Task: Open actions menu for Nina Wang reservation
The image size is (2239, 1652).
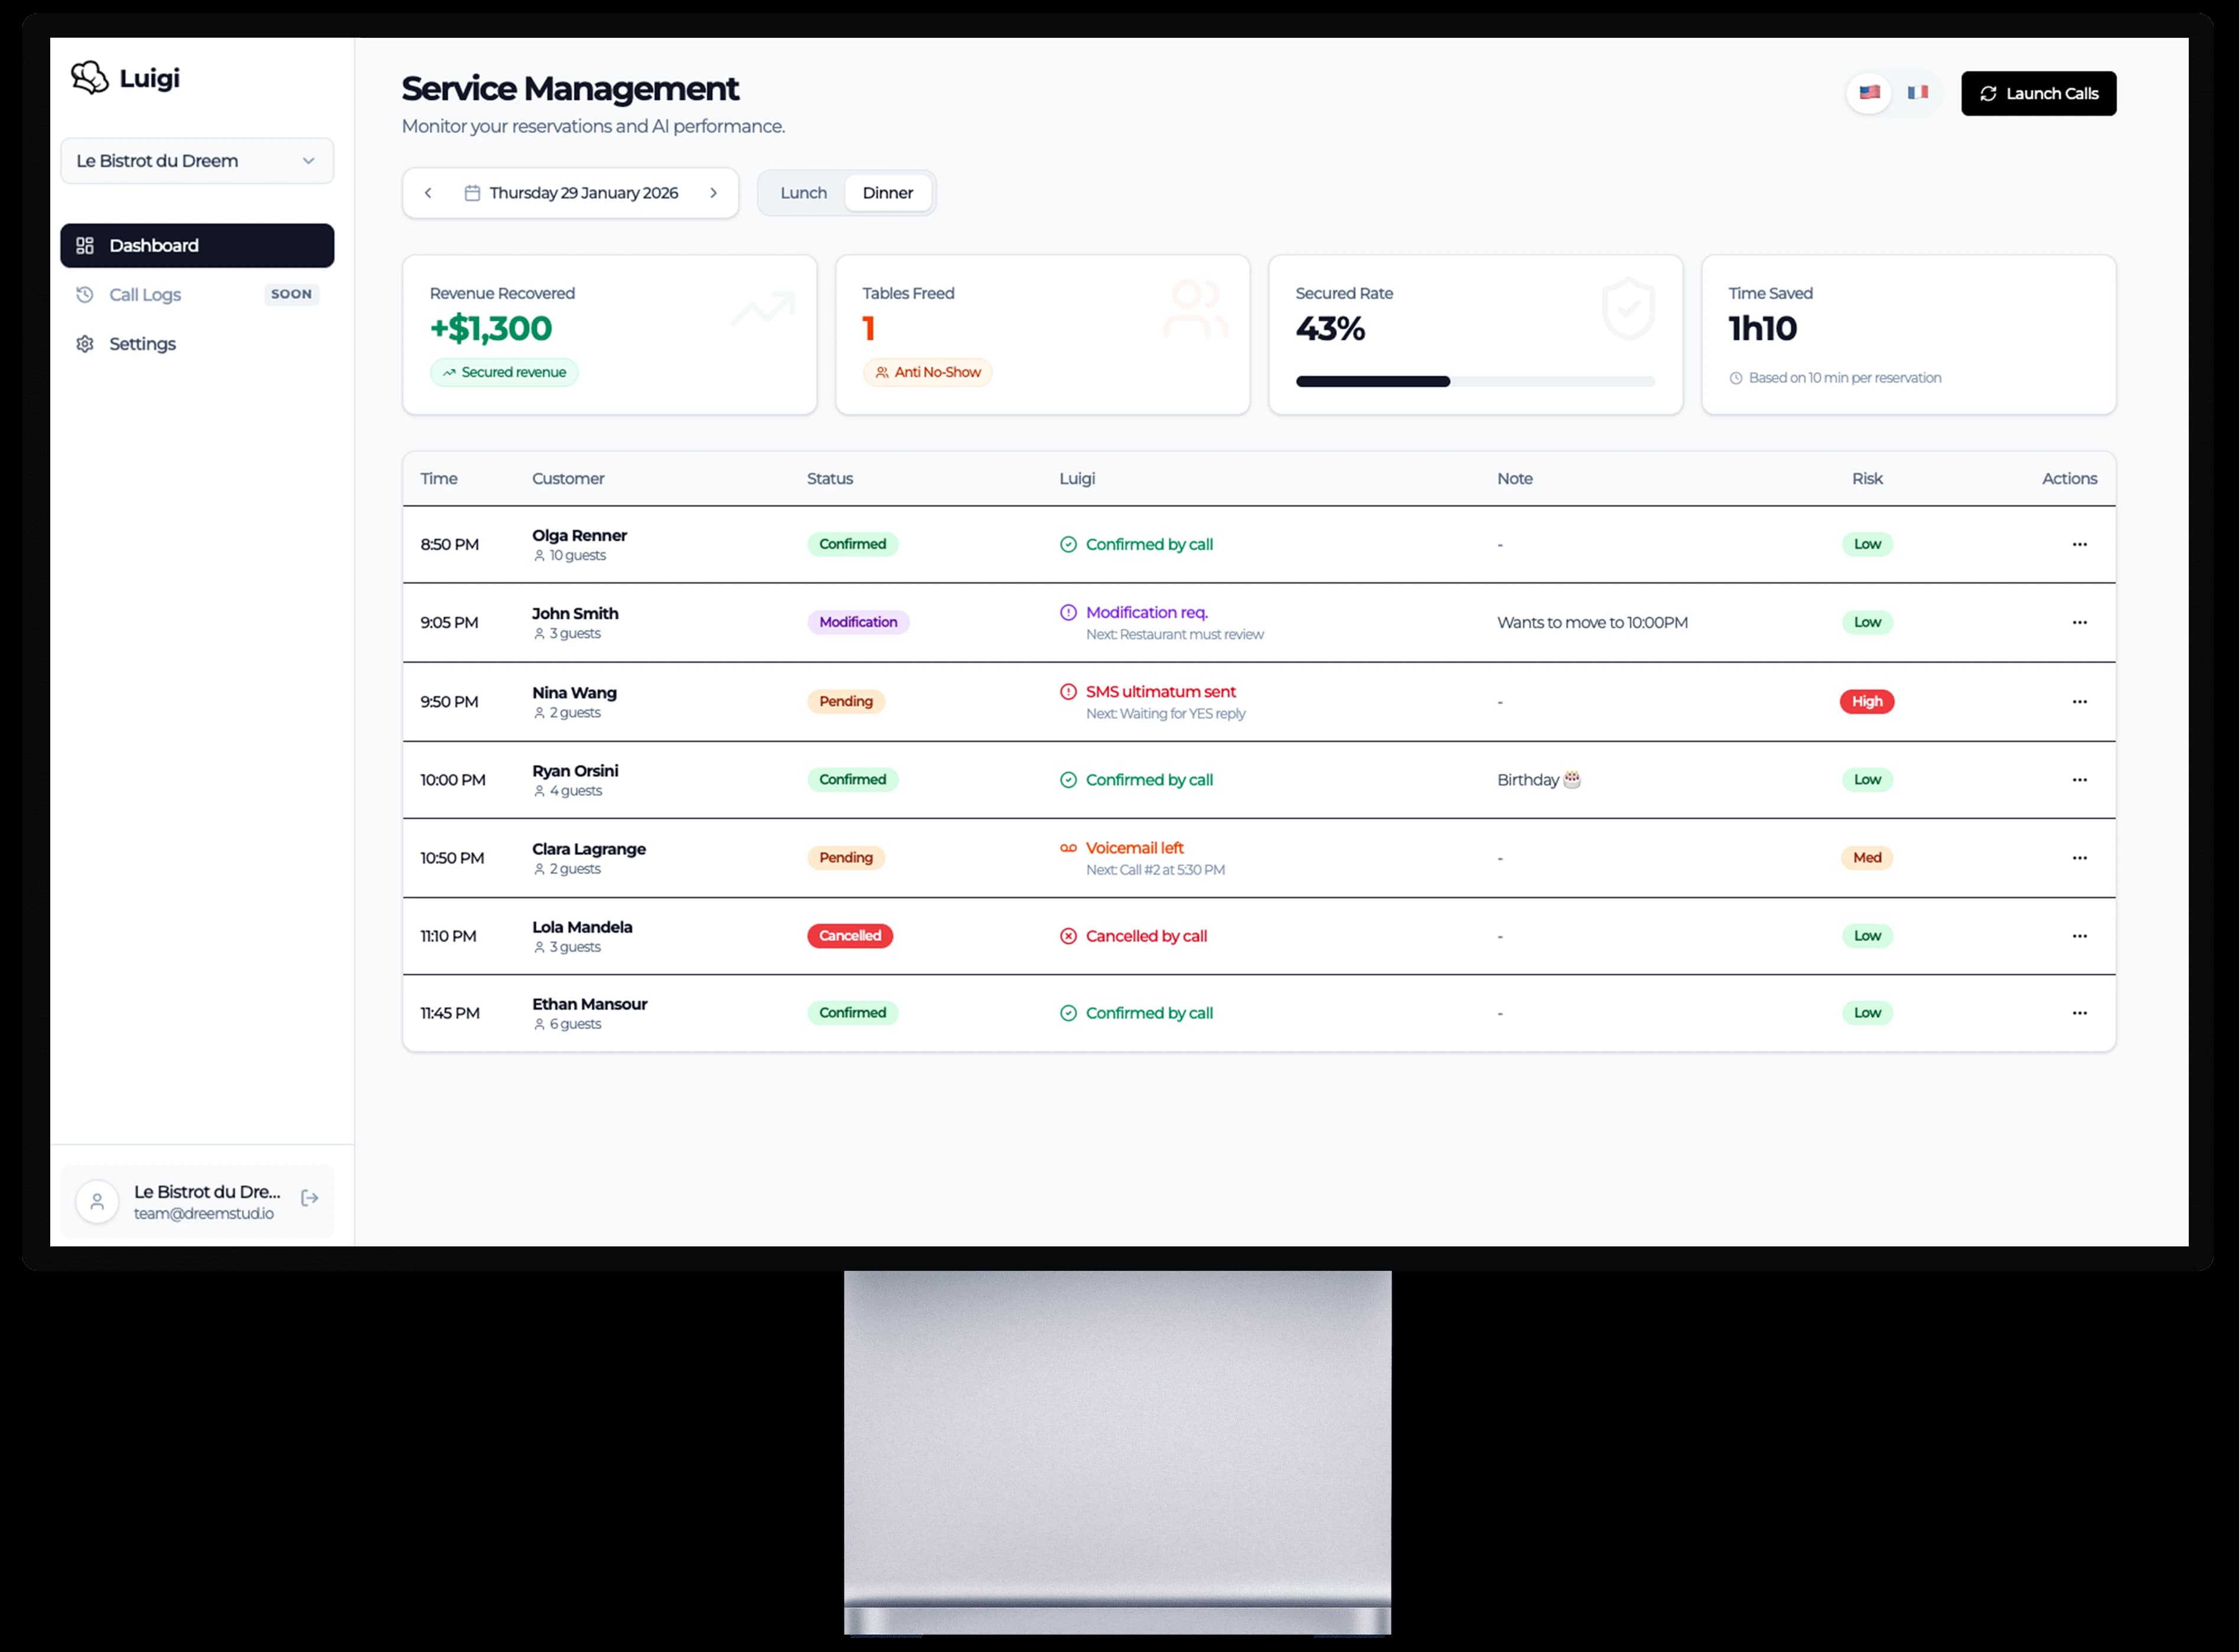Action: pyautogui.click(x=2080, y=701)
